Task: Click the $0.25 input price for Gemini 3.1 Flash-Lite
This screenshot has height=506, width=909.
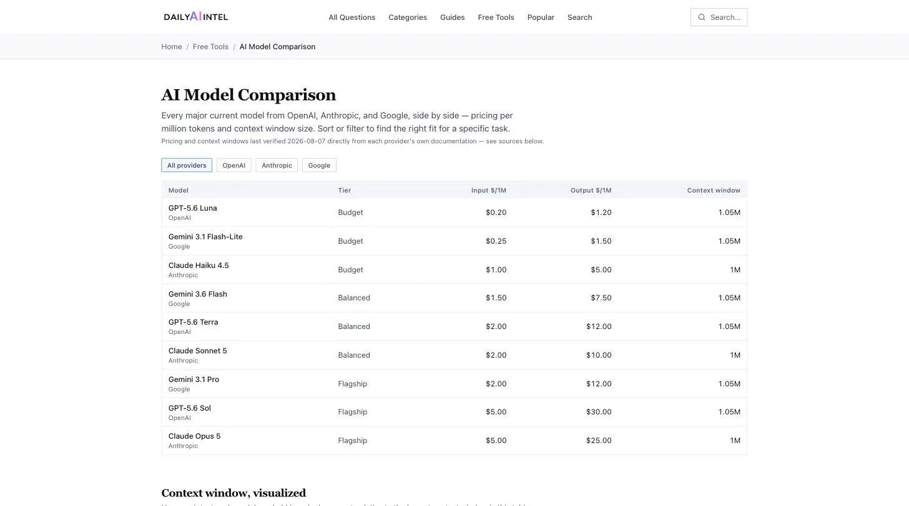Action: [x=496, y=241]
